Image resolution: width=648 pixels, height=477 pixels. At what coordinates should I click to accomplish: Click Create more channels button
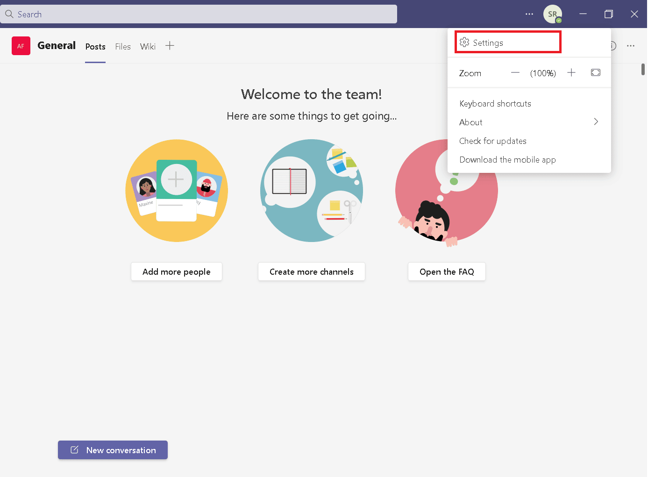pyautogui.click(x=312, y=271)
